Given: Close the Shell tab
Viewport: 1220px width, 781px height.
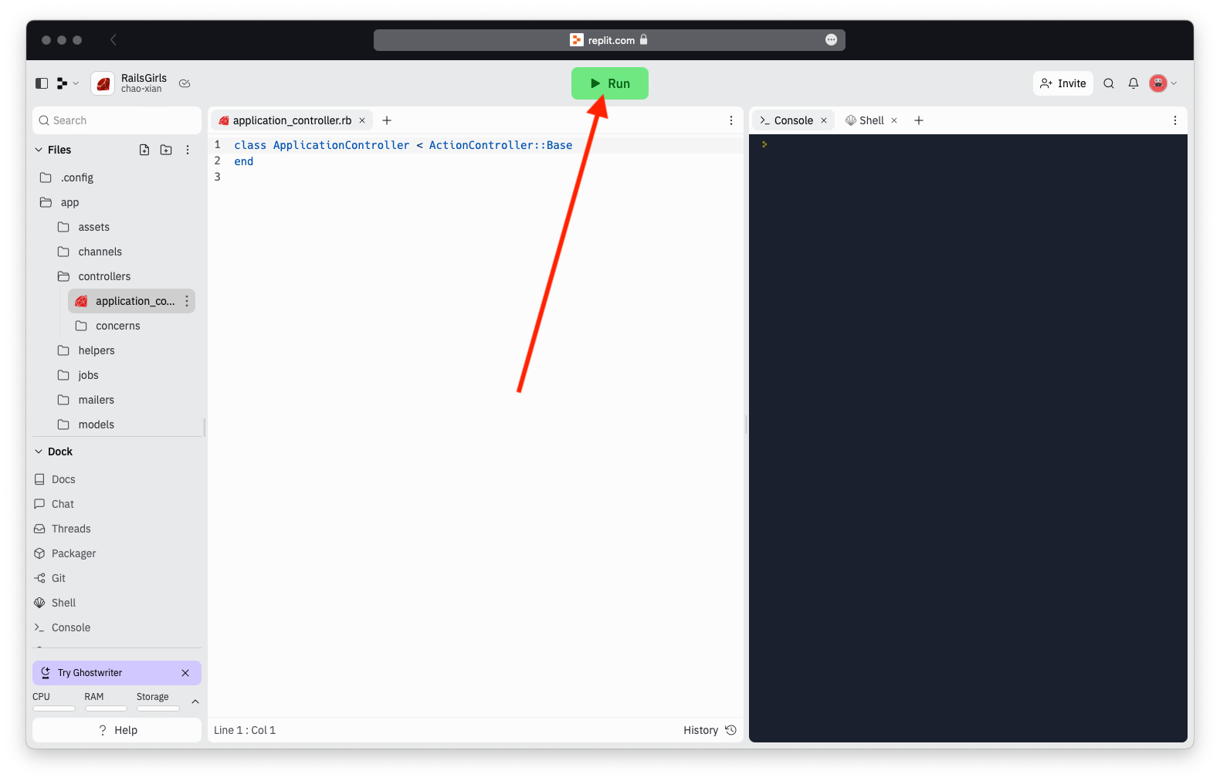Looking at the screenshot, I should [894, 120].
